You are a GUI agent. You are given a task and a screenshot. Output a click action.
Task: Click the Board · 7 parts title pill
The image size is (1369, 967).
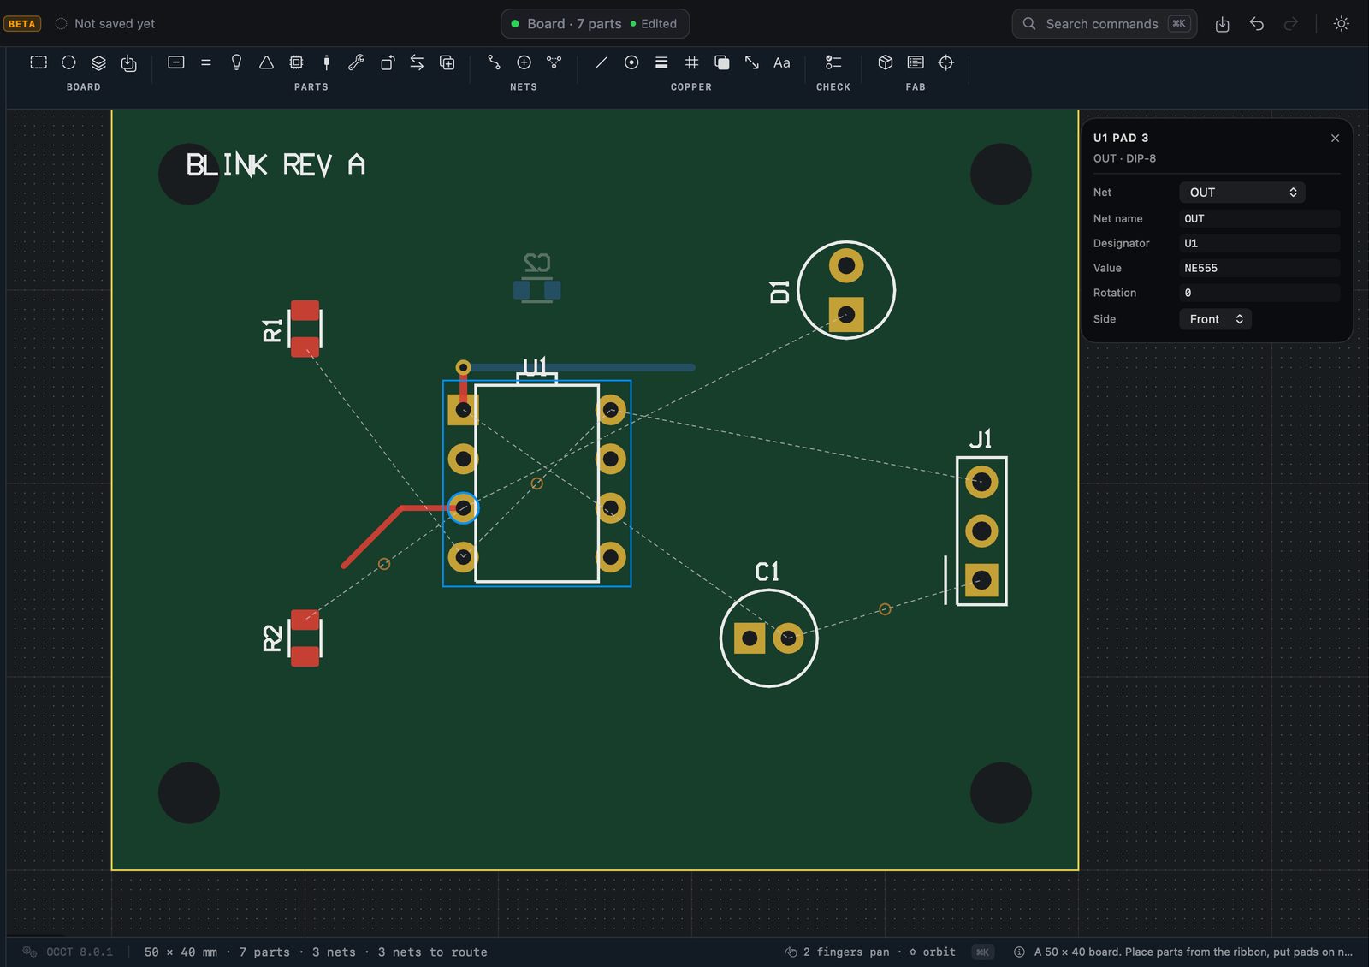pyautogui.click(x=595, y=24)
